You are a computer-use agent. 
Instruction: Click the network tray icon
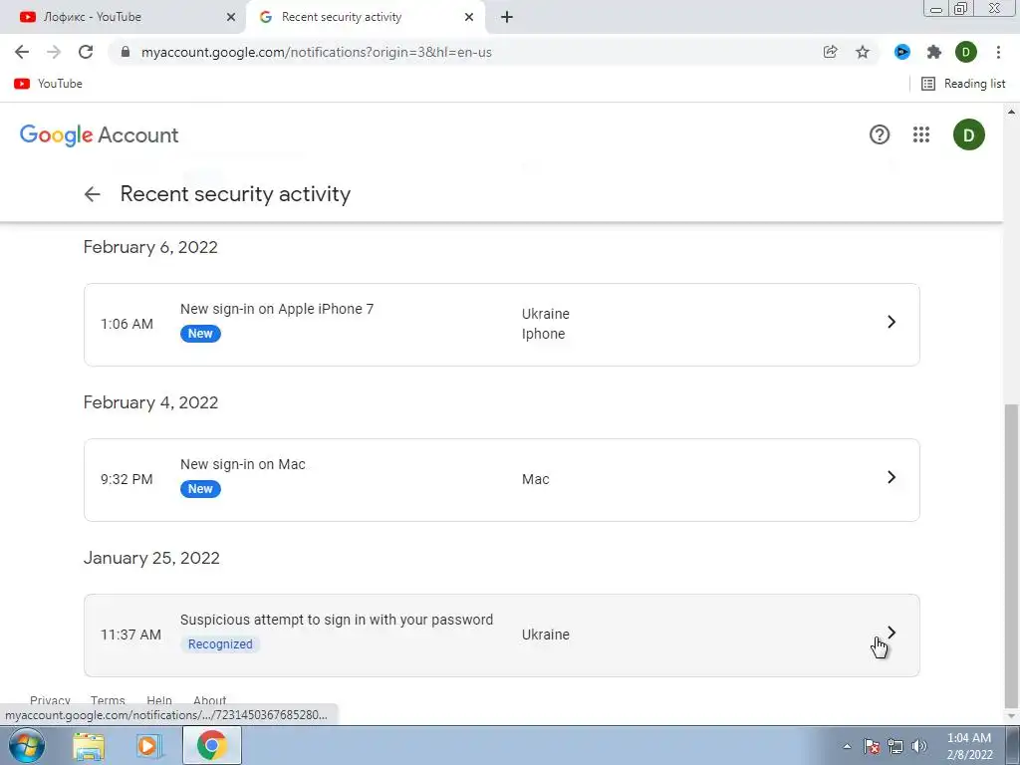(x=895, y=746)
